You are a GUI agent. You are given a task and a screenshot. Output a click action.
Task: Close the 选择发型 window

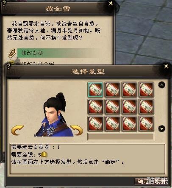166,66
